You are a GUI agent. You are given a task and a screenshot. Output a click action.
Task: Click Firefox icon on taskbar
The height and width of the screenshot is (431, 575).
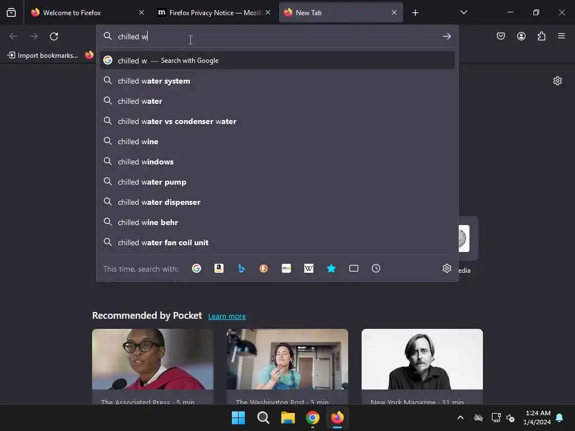(337, 418)
